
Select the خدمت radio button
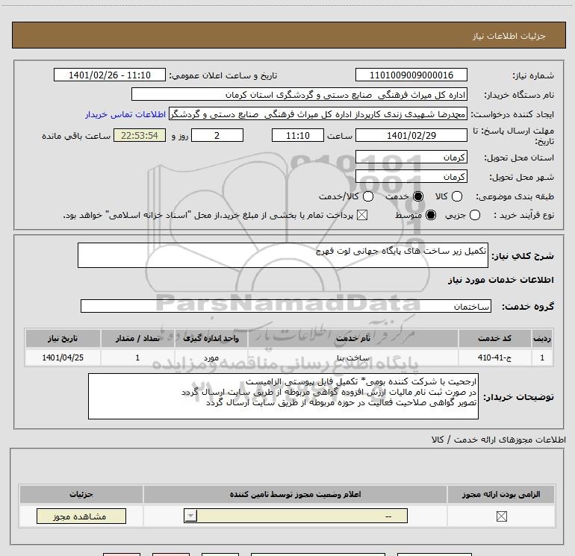click(418, 196)
